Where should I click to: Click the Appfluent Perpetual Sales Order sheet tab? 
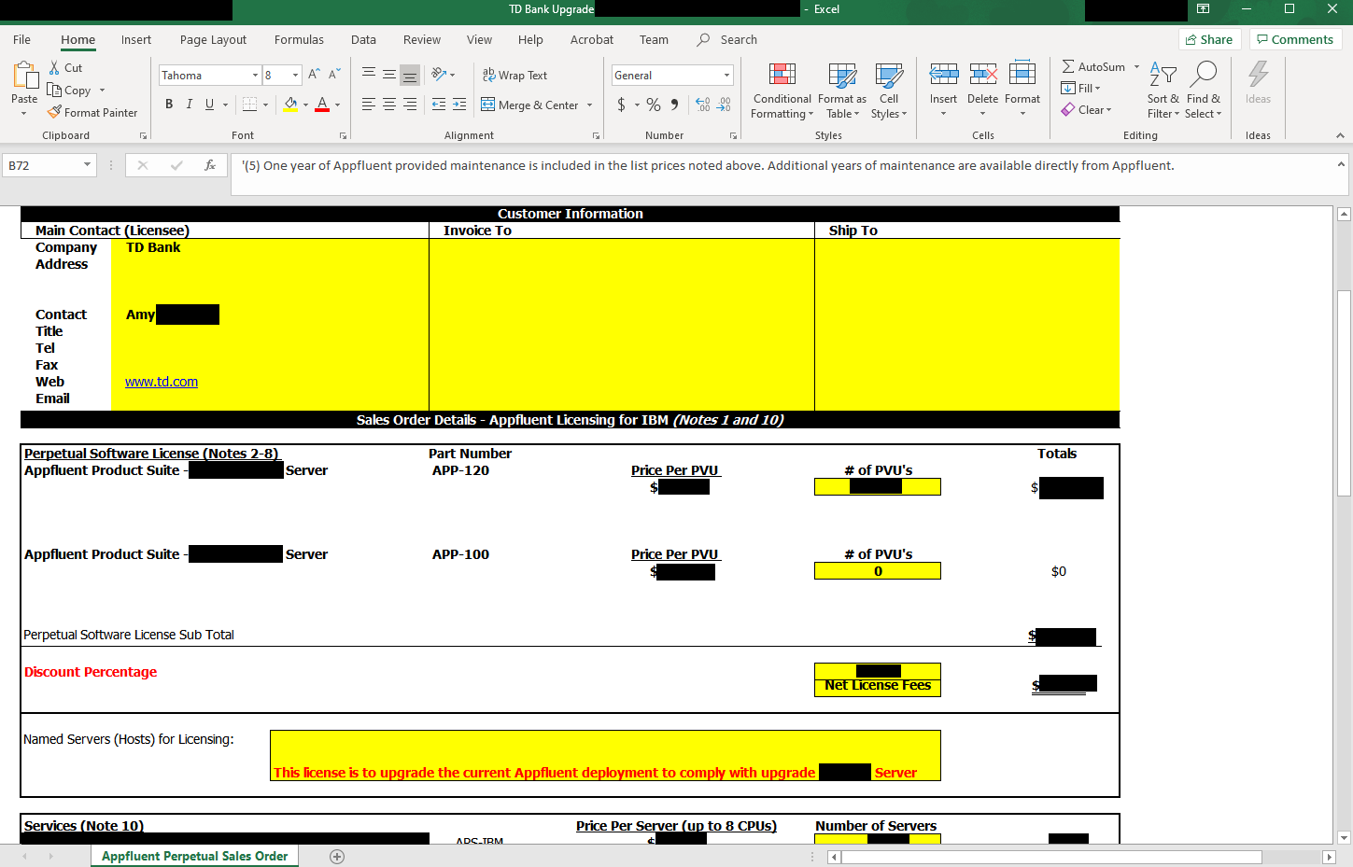pyautogui.click(x=194, y=855)
